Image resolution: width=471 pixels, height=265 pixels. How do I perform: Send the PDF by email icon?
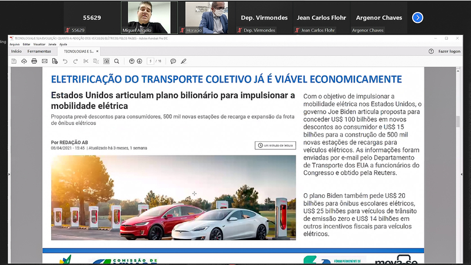[45, 61]
